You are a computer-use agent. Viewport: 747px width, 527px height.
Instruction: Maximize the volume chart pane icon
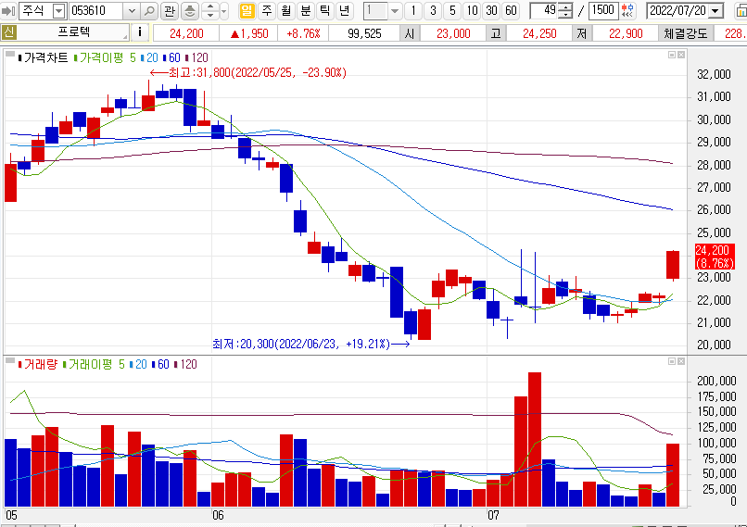[672, 361]
